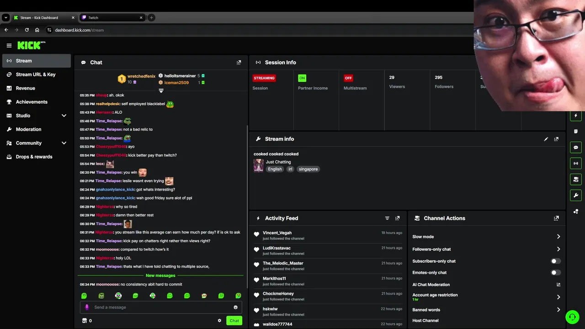Click the three-dots cluster sidebar icon
585x329 pixels.
tap(576, 211)
